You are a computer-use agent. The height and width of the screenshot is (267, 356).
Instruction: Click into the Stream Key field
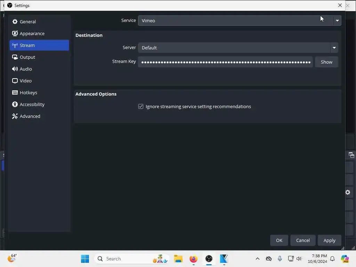pos(225,62)
